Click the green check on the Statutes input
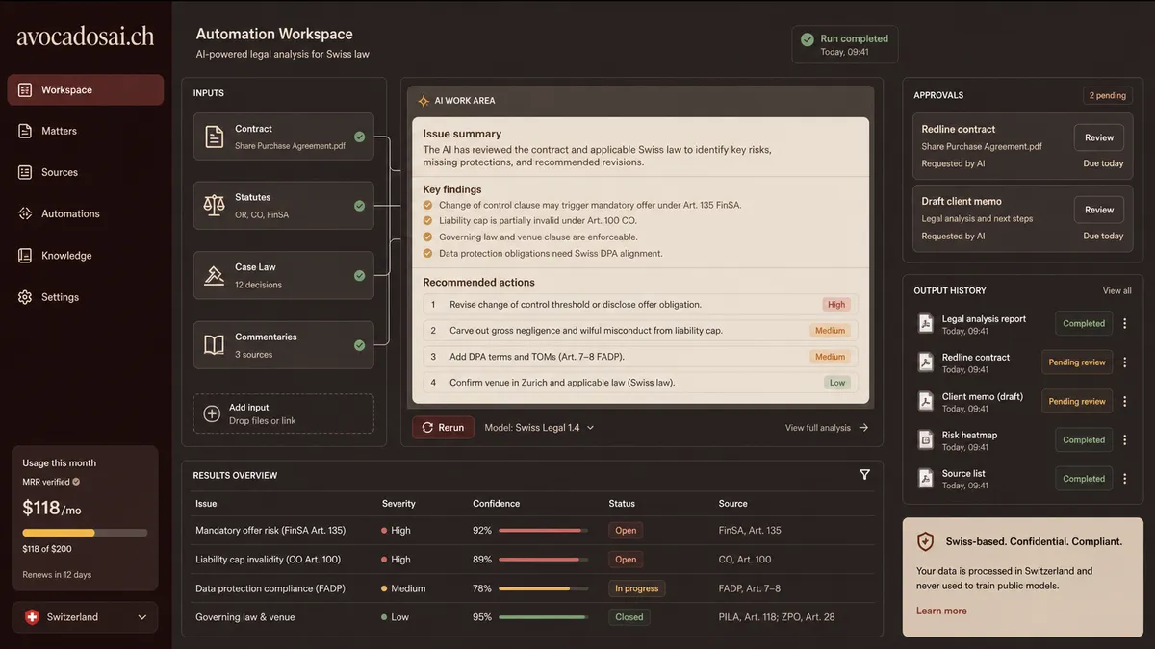 tap(359, 206)
